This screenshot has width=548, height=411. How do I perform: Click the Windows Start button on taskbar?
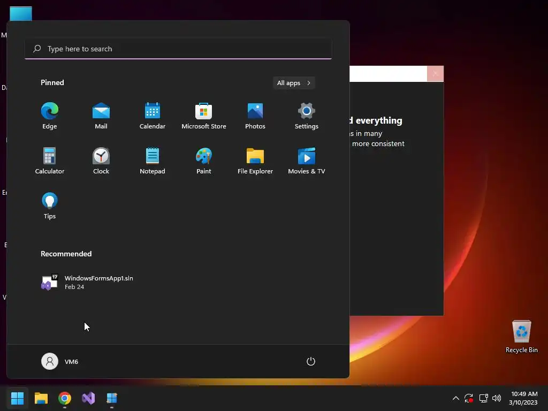(17, 398)
